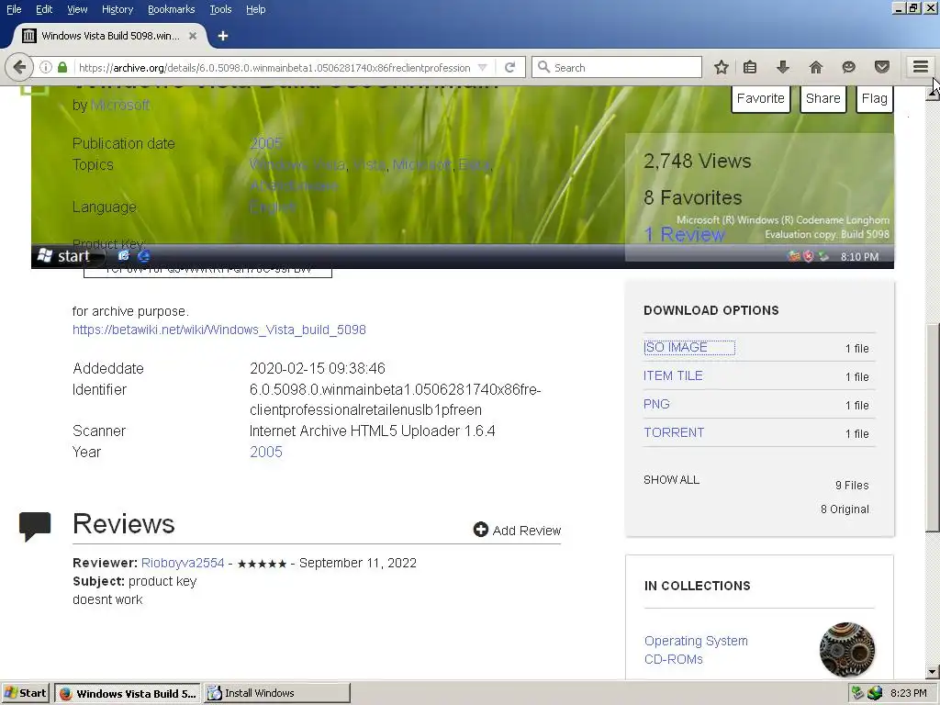Save to Pocket icon
The height and width of the screenshot is (705, 940).
[x=882, y=67]
